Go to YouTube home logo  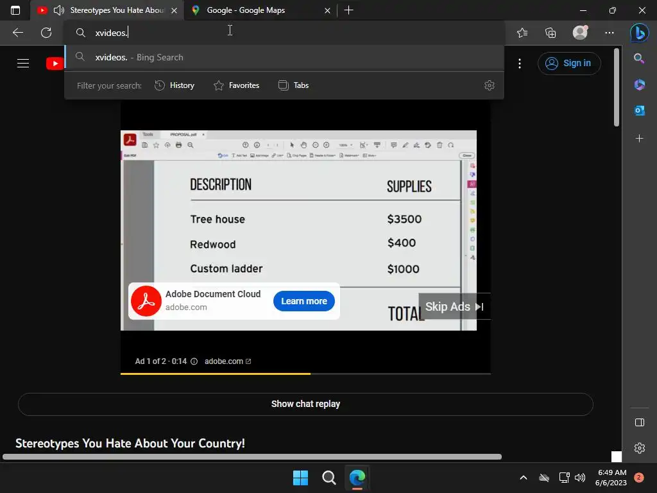[x=55, y=64]
